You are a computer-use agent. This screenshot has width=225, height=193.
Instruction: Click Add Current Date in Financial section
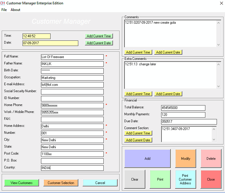(138, 140)
